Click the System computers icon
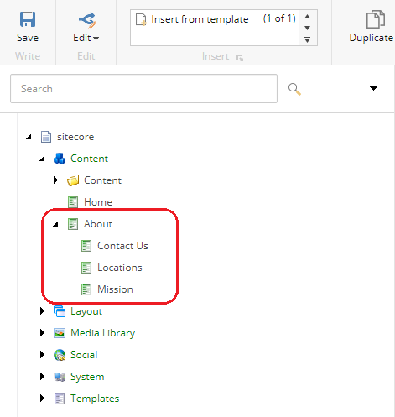The image size is (395, 417). click(60, 377)
